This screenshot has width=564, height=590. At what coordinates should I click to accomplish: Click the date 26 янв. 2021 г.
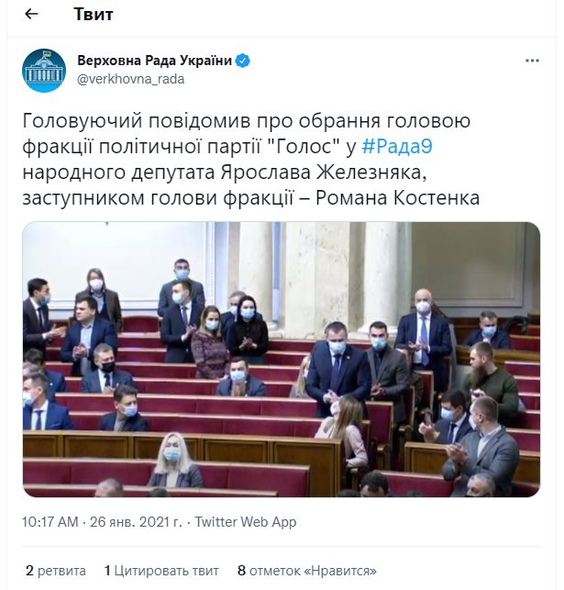point(134,522)
